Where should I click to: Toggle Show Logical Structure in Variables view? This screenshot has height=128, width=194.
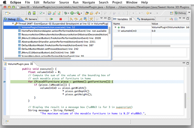coord(171,19)
